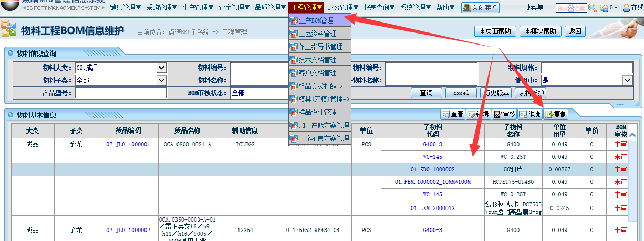Expand the 物料子类 dropdown

(161, 80)
